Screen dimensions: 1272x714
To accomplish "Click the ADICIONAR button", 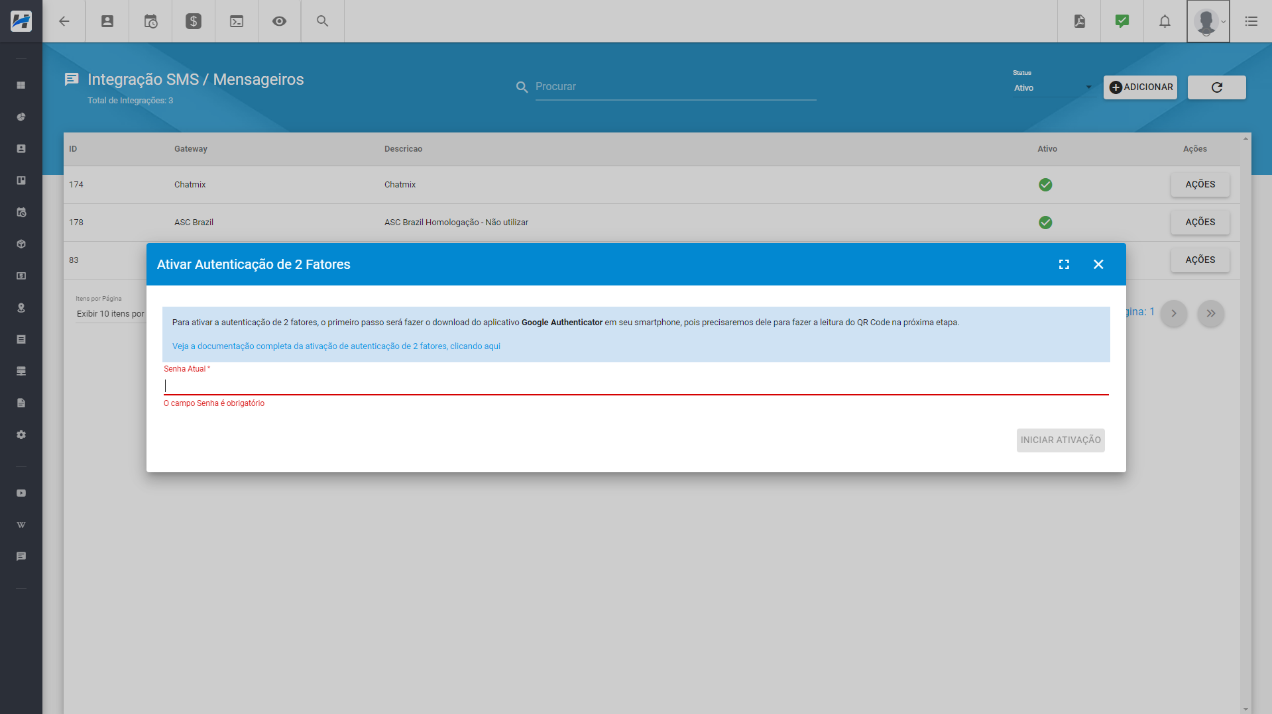I will tap(1140, 87).
